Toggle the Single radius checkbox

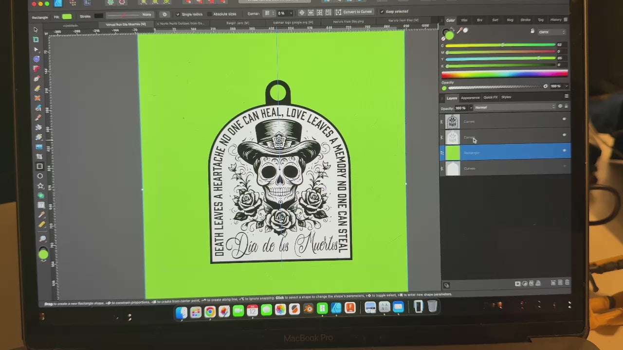(x=178, y=14)
